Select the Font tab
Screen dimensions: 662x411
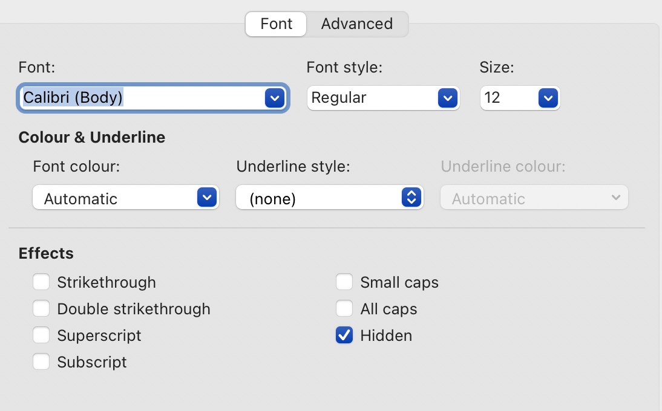tap(276, 24)
